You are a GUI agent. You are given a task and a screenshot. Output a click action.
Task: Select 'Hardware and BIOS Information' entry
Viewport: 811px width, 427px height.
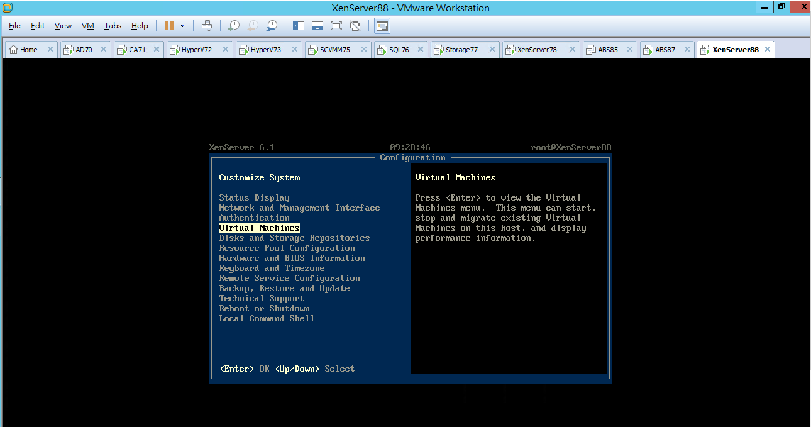click(292, 258)
